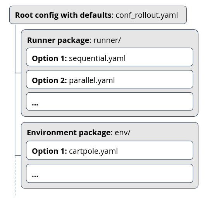Click the dashed continuation line at bottom

coord(15,176)
